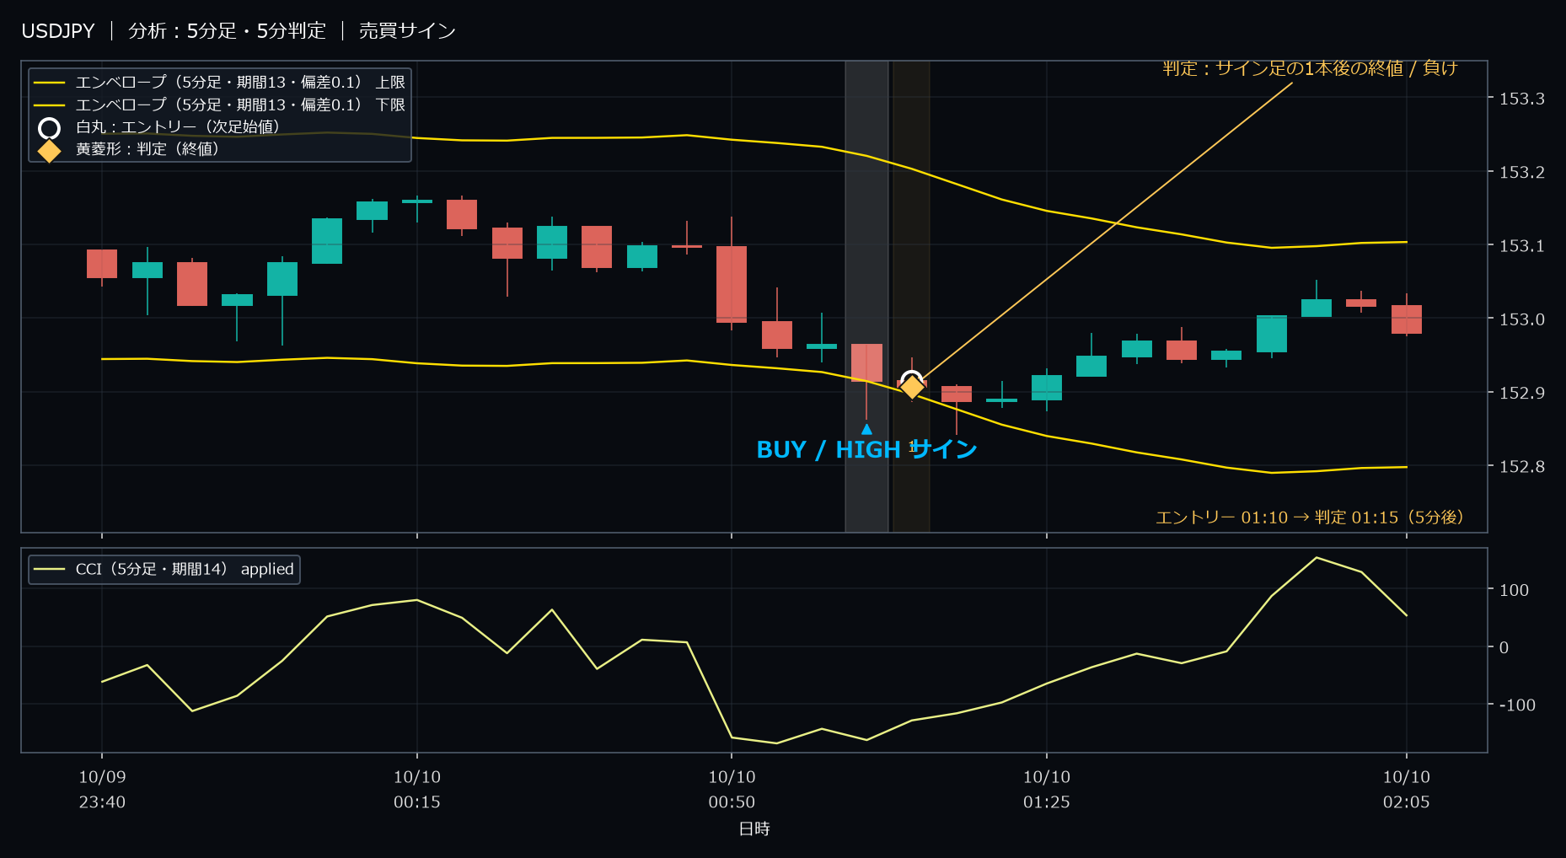The width and height of the screenshot is (1566, 858).
Task: Click the 152.8 price axis label
Action: point(1522,466)
